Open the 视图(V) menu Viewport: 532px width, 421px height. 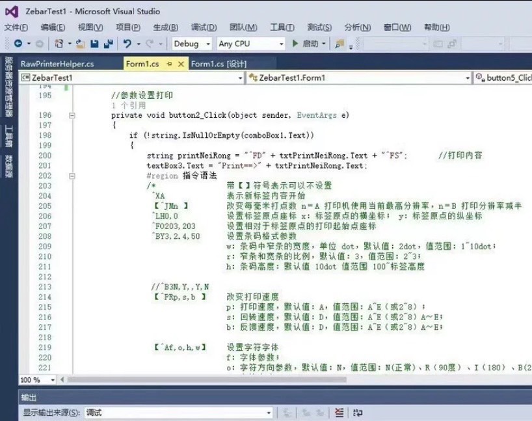tap(90, 27)
